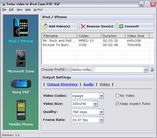Sort list by Filename column header
Viewport: 157px width, 138px height.
click(59, 36)
